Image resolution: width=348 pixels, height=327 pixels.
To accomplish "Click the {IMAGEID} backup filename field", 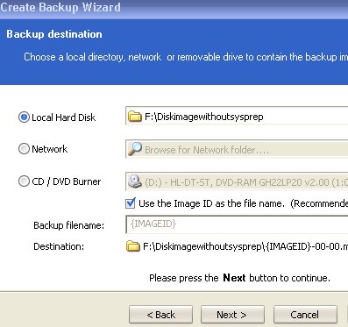I will (x=237, y=224).
